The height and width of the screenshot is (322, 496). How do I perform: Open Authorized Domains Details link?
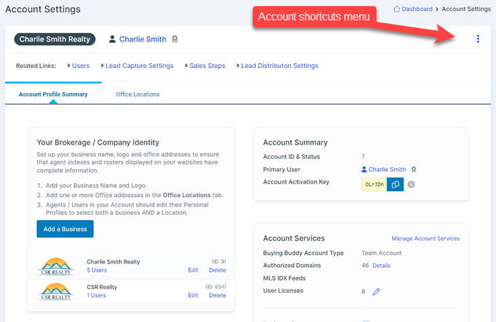click(x=381, y=266)
